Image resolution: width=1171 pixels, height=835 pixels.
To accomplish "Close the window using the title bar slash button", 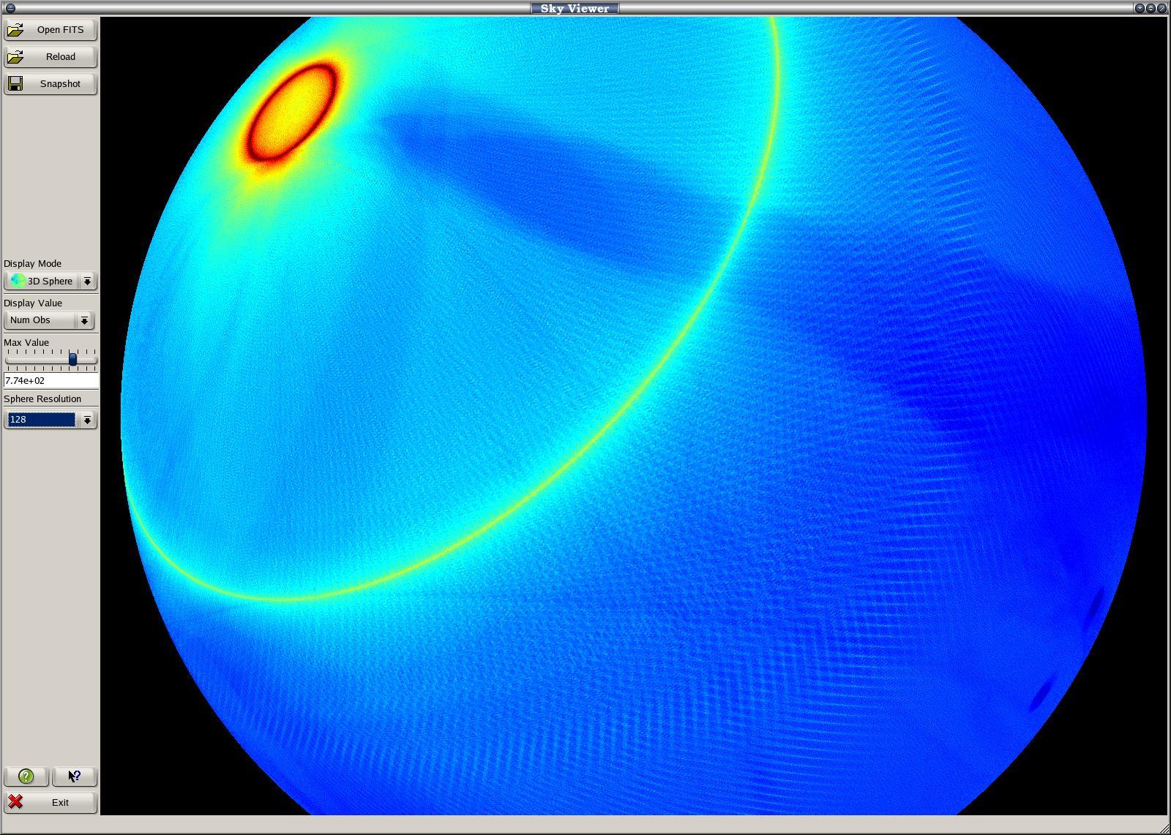I will (1161, 8).
